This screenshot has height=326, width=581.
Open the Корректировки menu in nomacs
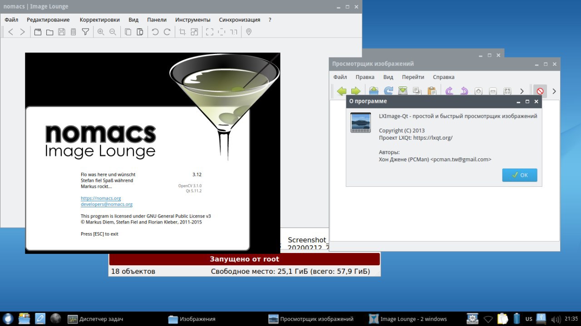(99, 19)
